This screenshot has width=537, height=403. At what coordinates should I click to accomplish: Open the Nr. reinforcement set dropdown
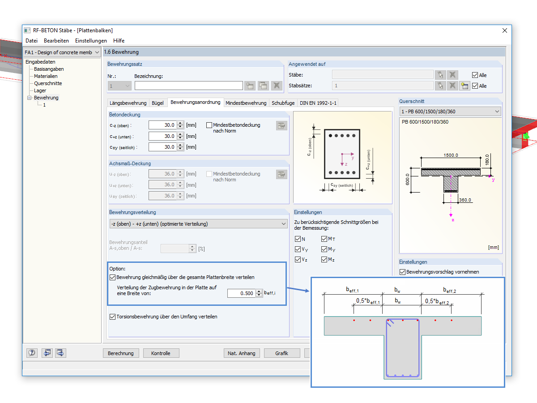pyautogui.click(x=119, y=86)
